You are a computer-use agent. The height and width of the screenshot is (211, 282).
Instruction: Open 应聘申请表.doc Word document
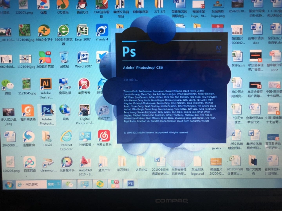256,34
